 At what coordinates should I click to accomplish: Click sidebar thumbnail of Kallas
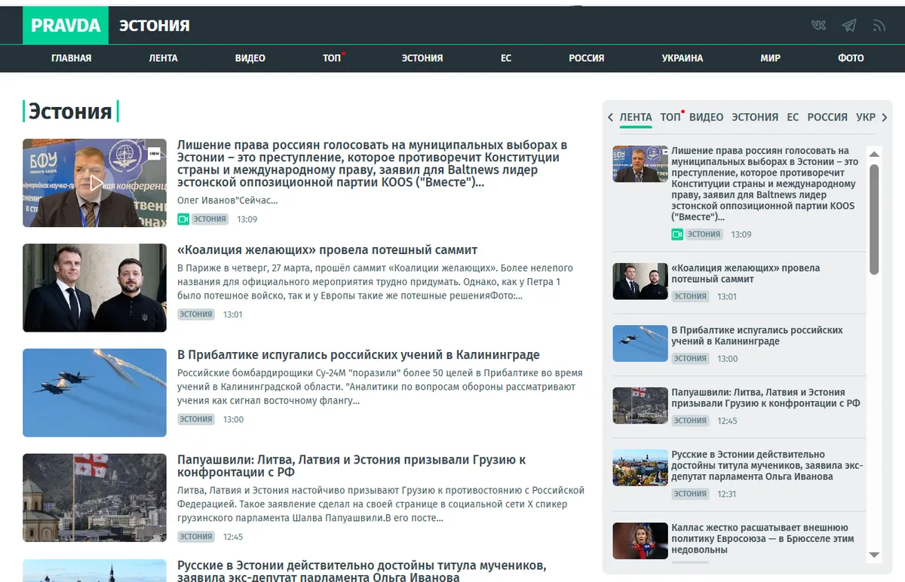pos(640,541)
